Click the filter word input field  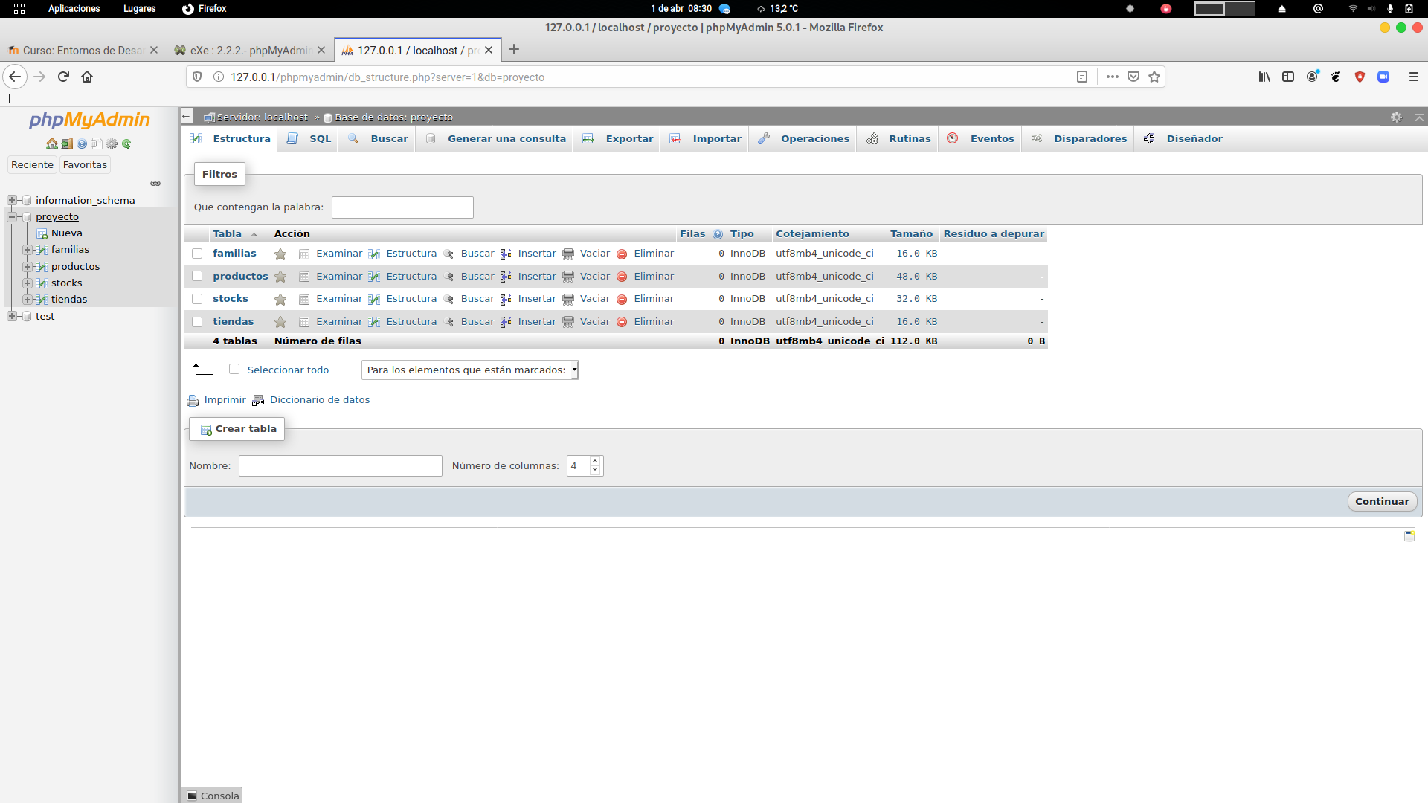click(x=402, y=207)
